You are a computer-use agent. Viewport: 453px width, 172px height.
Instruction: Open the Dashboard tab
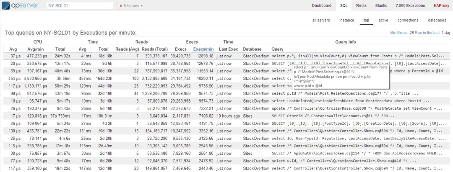[321, 5]
